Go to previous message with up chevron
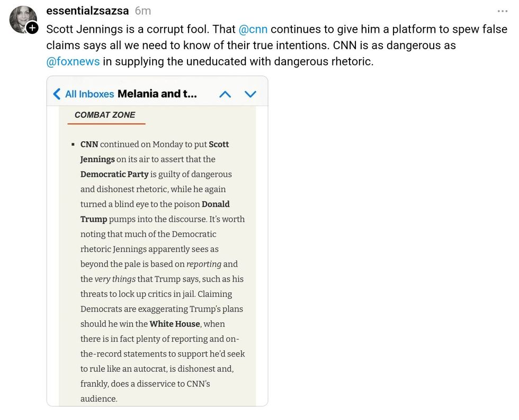519x420 pixels. pyautogui.click(x=225, y=94)
